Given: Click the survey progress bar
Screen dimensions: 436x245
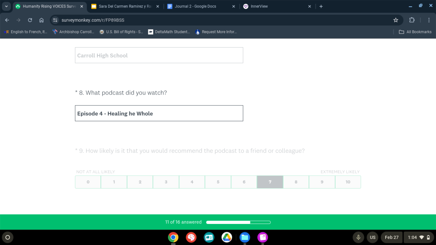Looking at the screenshot, I should click(238, 222).
